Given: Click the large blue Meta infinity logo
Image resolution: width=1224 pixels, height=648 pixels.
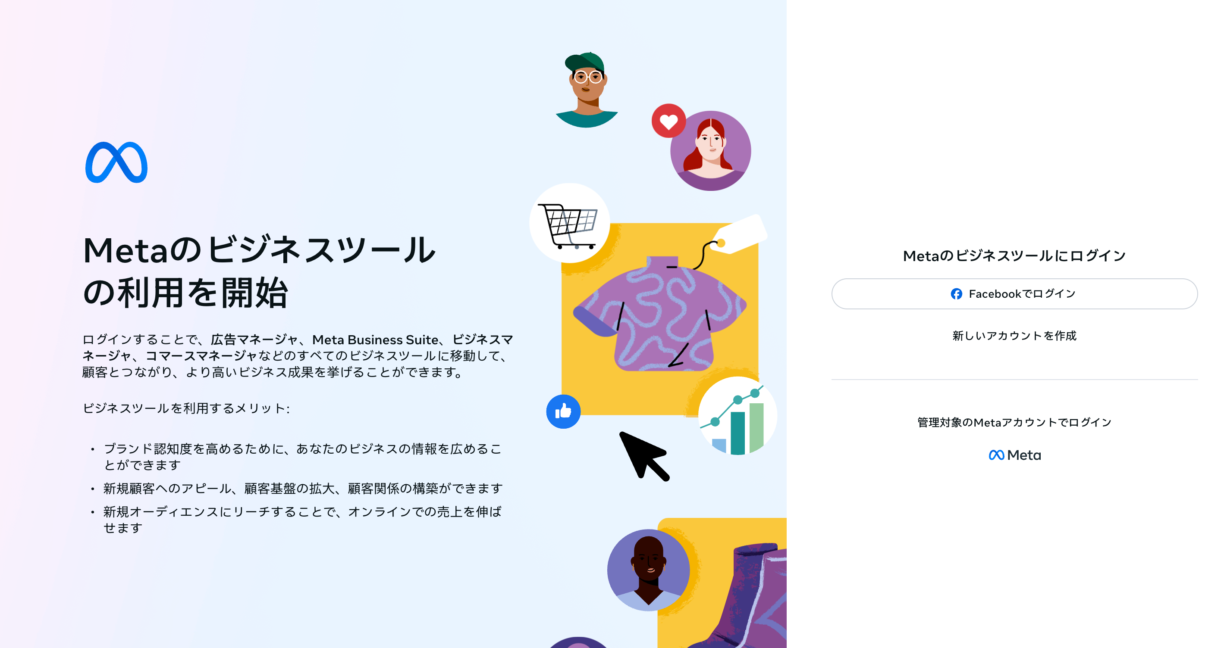Looking at the screenshot, I should coord(116,162).
